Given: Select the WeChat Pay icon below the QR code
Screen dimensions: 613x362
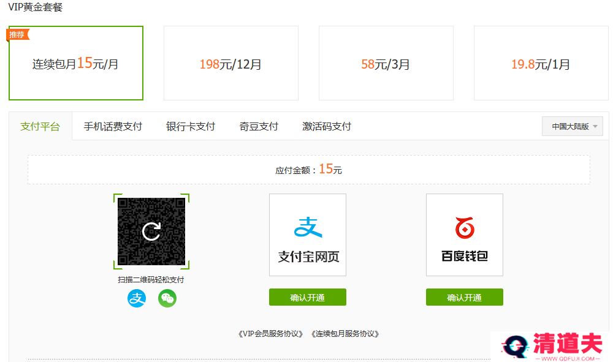Looking at the screenshot, I should pos(167,298).
